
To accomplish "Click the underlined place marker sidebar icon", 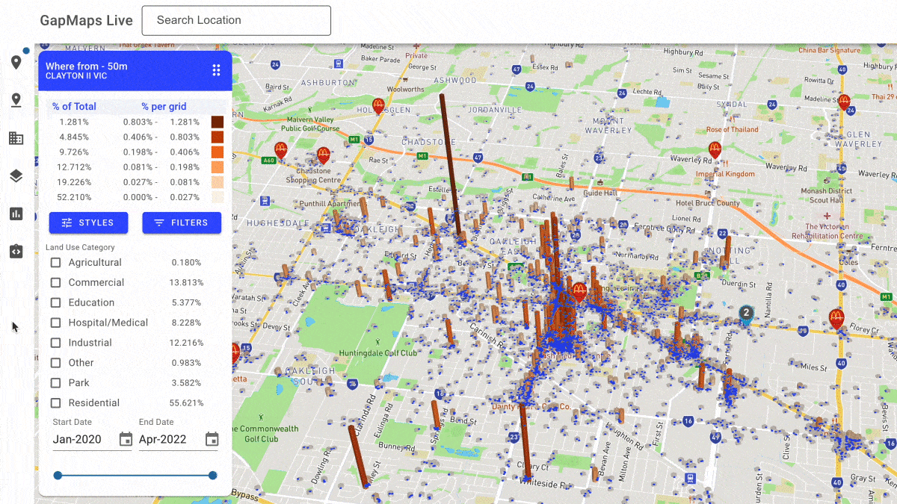I will point(16,100).
